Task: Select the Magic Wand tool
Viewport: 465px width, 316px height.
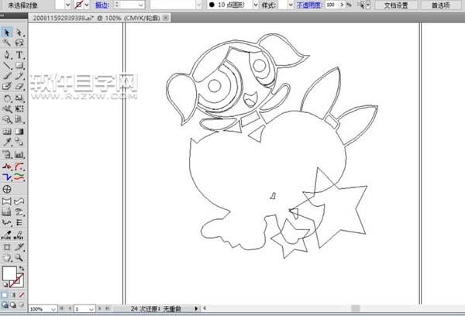Action: coord(7,43)
